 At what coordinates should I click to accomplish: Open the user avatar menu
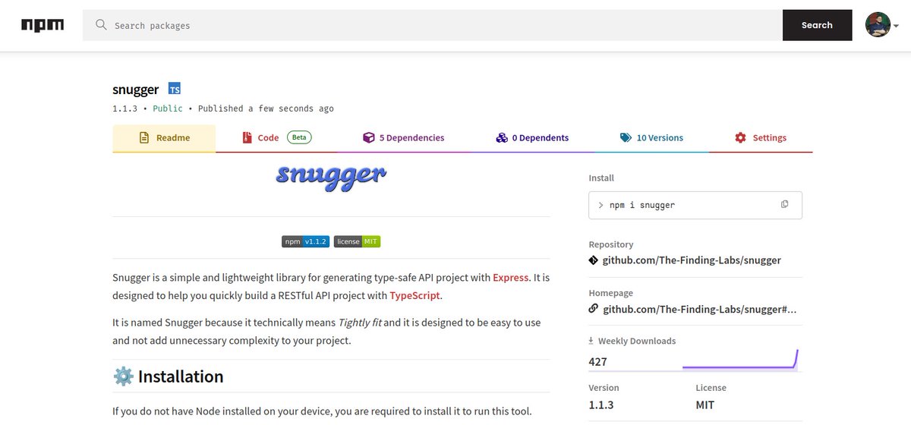pos(878,25)
